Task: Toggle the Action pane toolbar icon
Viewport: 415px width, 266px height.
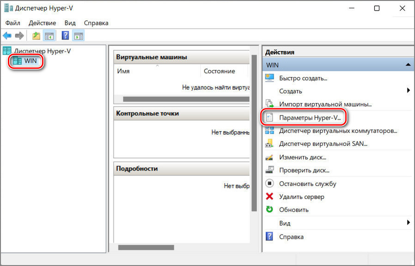Action: click(79, 36)
